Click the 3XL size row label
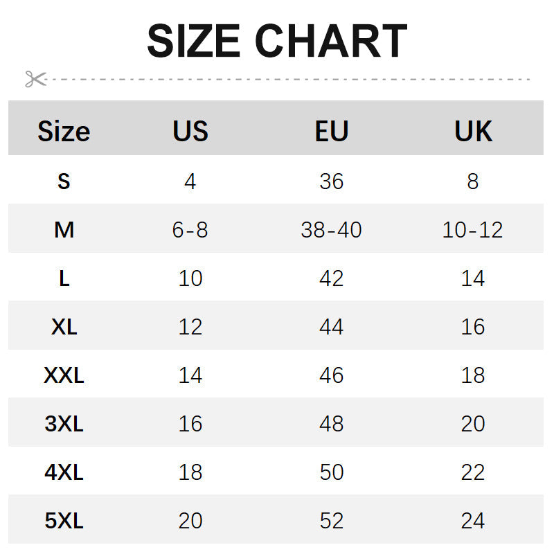This screenshot has width=554, height=554. (64, 424)
